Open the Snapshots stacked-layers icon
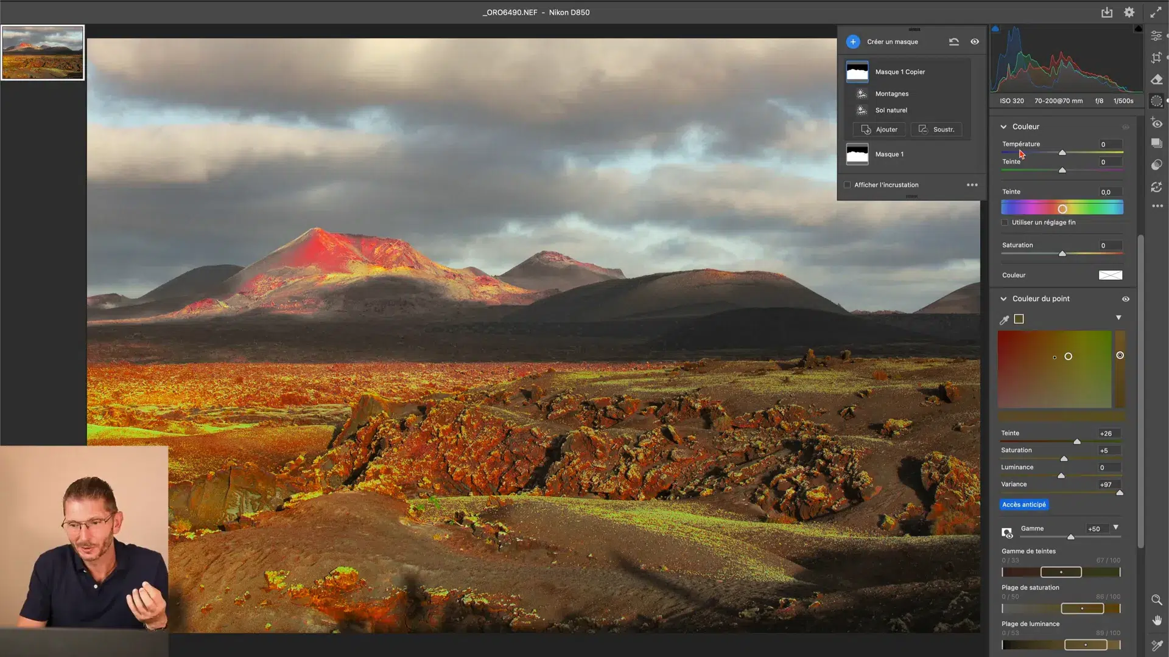Image resolution: width=1169 pixels, height=657 pixels. coord(1156,143)
